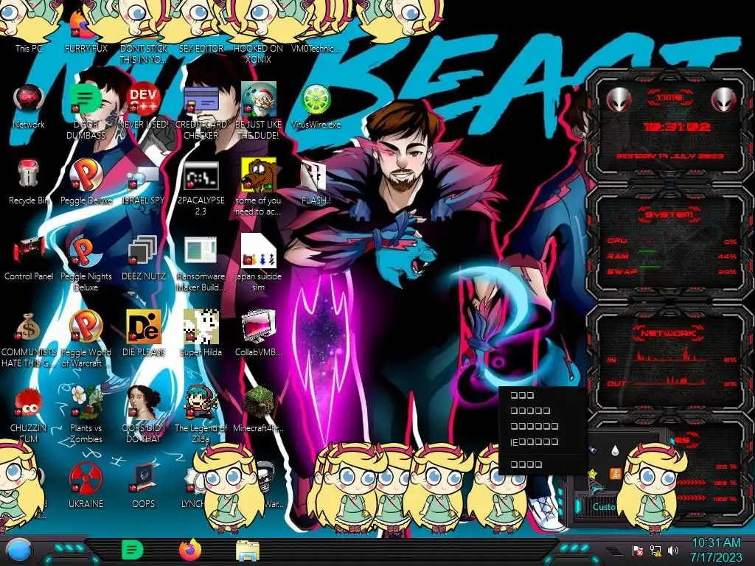This screenshot has height=566, width=755.
Task: Click the RAM 44% row in the System widget
Action: point(671,256)
